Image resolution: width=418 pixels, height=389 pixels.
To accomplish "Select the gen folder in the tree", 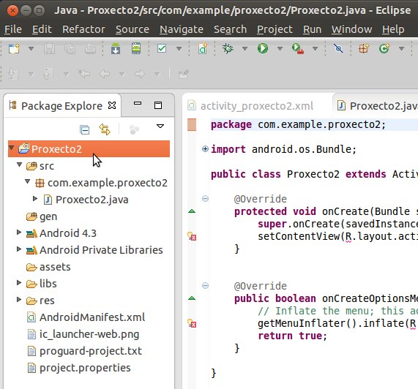I will point(42,216).
